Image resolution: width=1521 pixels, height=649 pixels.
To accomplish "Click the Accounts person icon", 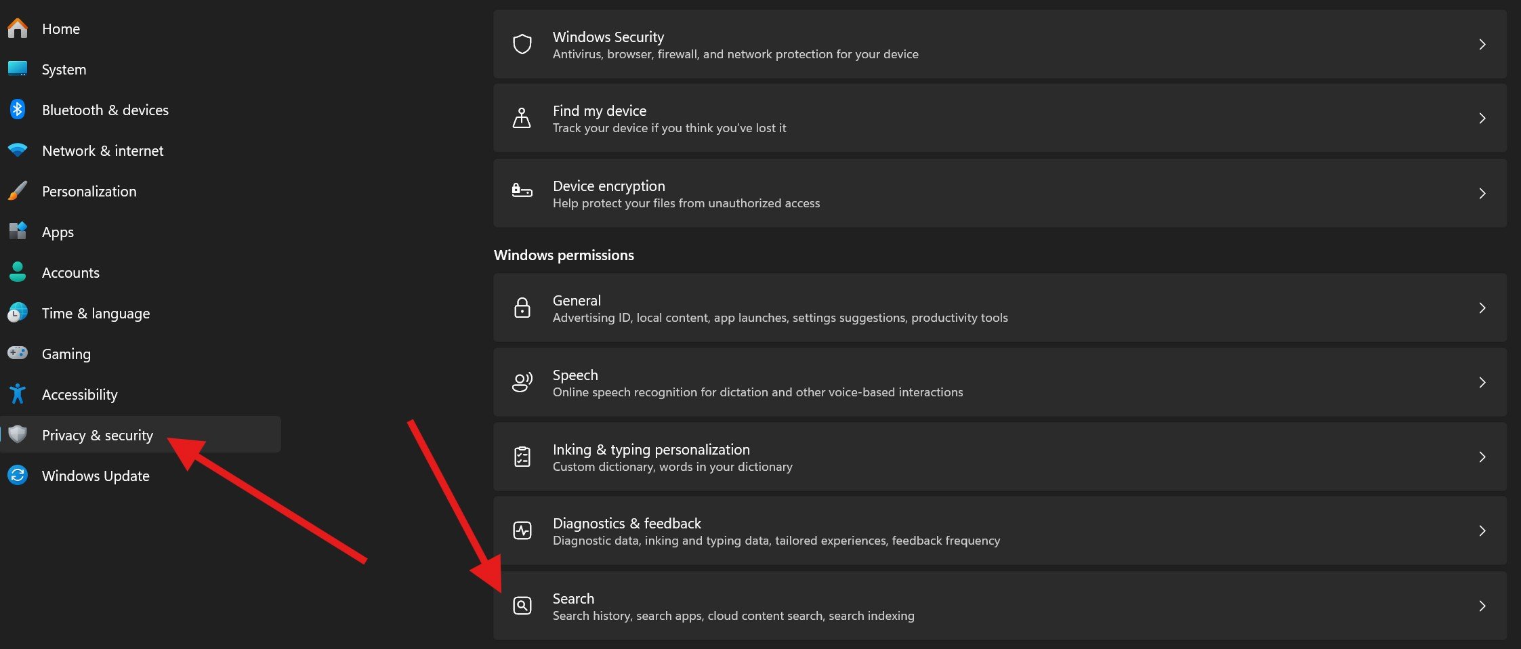I will coord(18,272).
